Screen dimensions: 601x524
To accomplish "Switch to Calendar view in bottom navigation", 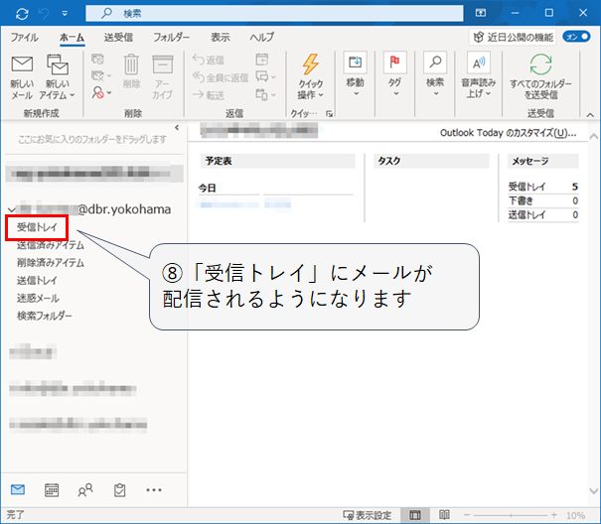I will point(52,489).
